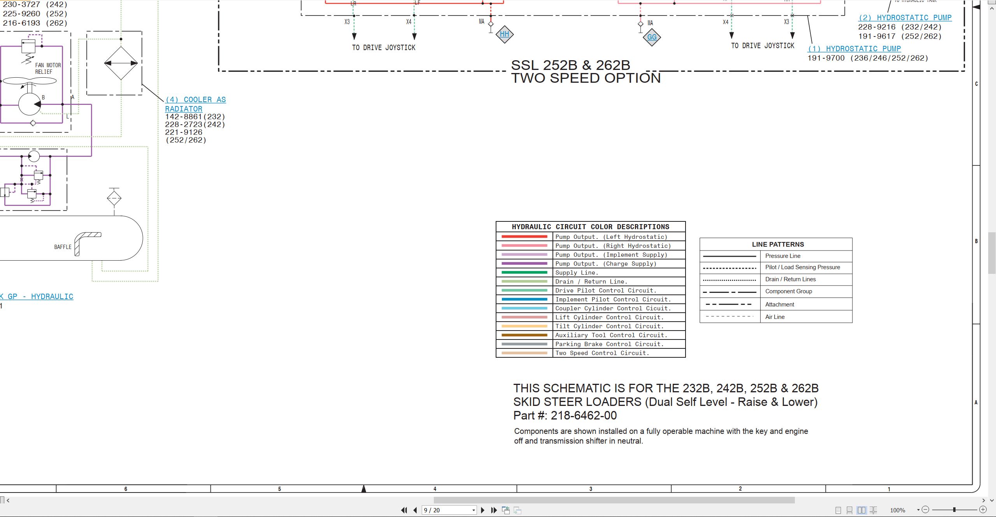996x517 pixels.
Task: Switch to continuous facing pages view
Action: tap(873, 510)
